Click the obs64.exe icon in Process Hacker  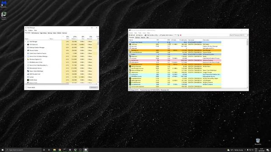point(130,44)
